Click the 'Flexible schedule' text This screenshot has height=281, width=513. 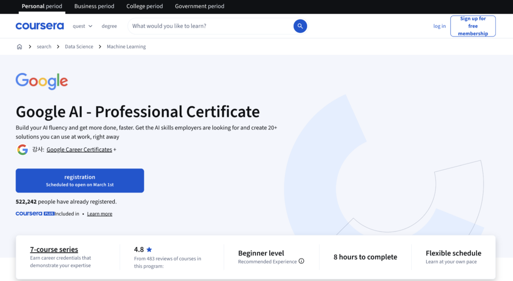tap(453, 253)
